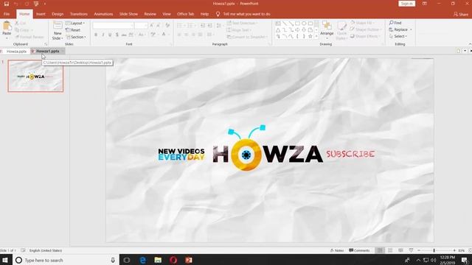The height and width of the screenshot is (265, 472).
Task: Select the Text Box shape in gallery
Action: (x=278, y=23)
